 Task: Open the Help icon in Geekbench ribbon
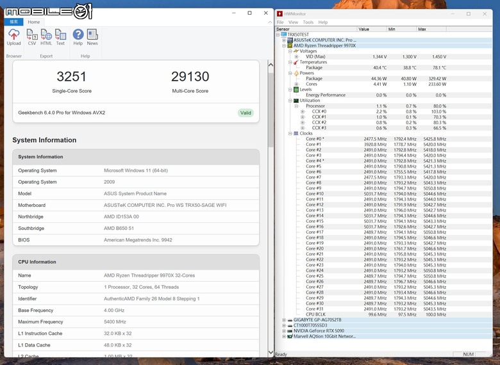78,37
